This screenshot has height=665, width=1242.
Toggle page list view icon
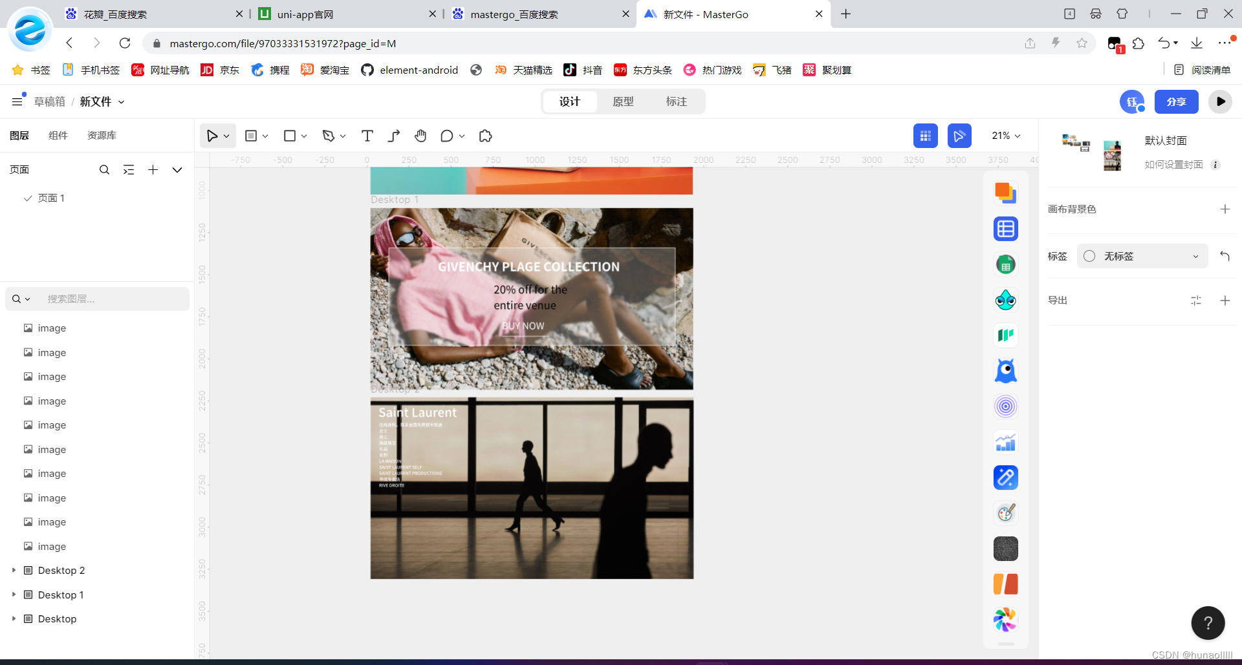[x=129, y=170]
